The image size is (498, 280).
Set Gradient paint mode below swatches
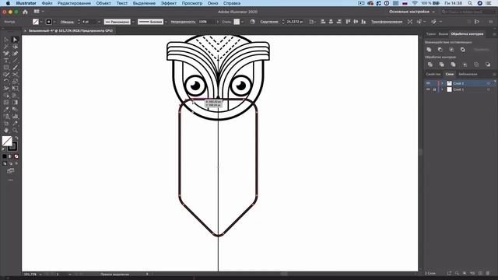[x=10, y=156]
